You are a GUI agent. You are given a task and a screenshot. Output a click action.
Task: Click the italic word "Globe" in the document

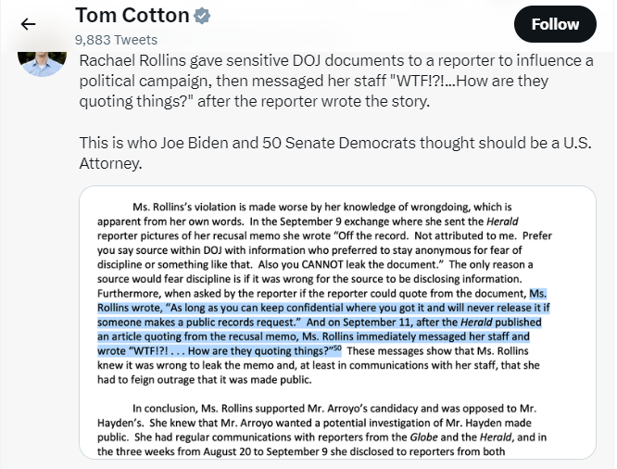click(x=423, y=437)
